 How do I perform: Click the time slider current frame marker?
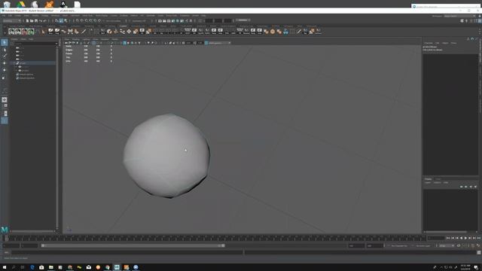tap(6, 238)
